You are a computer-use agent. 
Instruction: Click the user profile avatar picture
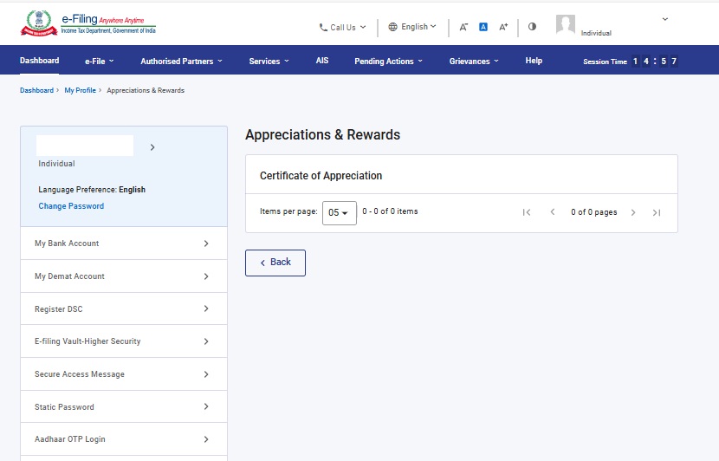(566, 24)
